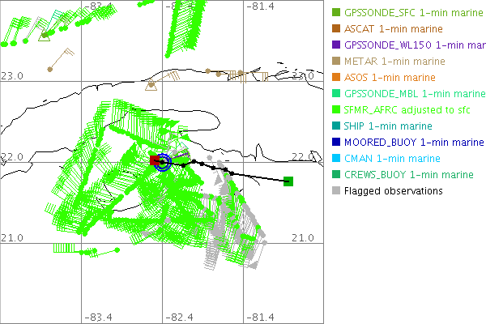Click the CREWS_BUOY 1-min marine label
The height and width of the screenshot is (324, 486).
(409, 175)
